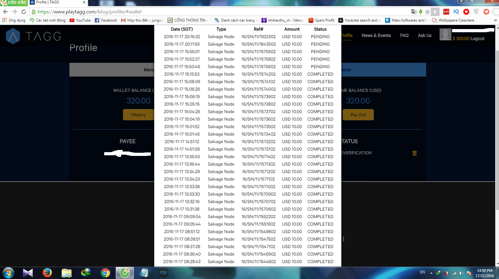Click the PENDING status of 20:11:59 row

tap(320, 44)
